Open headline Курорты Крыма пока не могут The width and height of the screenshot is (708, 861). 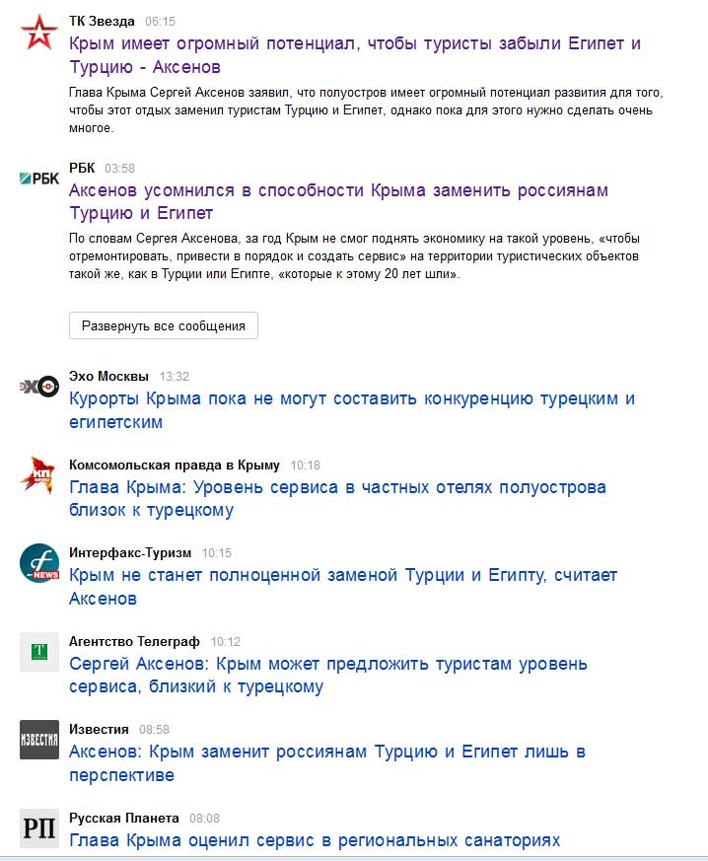352,410
